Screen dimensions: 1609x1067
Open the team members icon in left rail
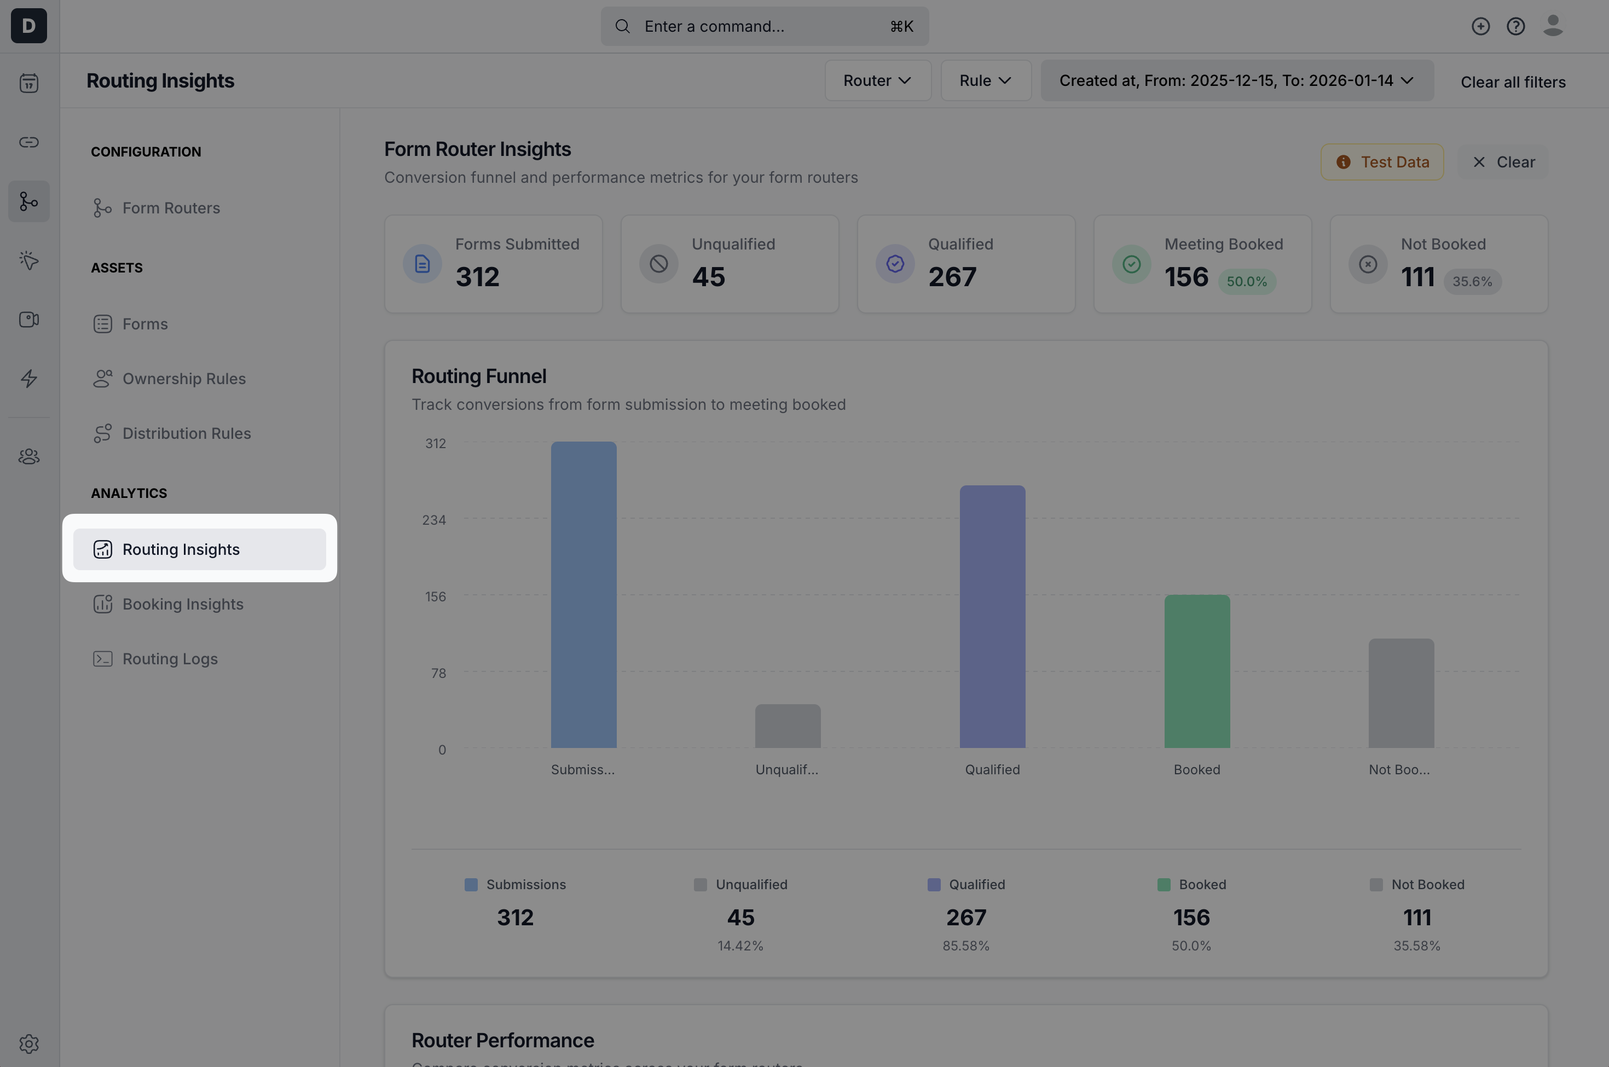pos(28,456)
